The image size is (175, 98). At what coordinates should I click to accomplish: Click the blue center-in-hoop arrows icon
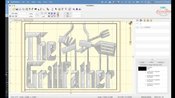52,13
